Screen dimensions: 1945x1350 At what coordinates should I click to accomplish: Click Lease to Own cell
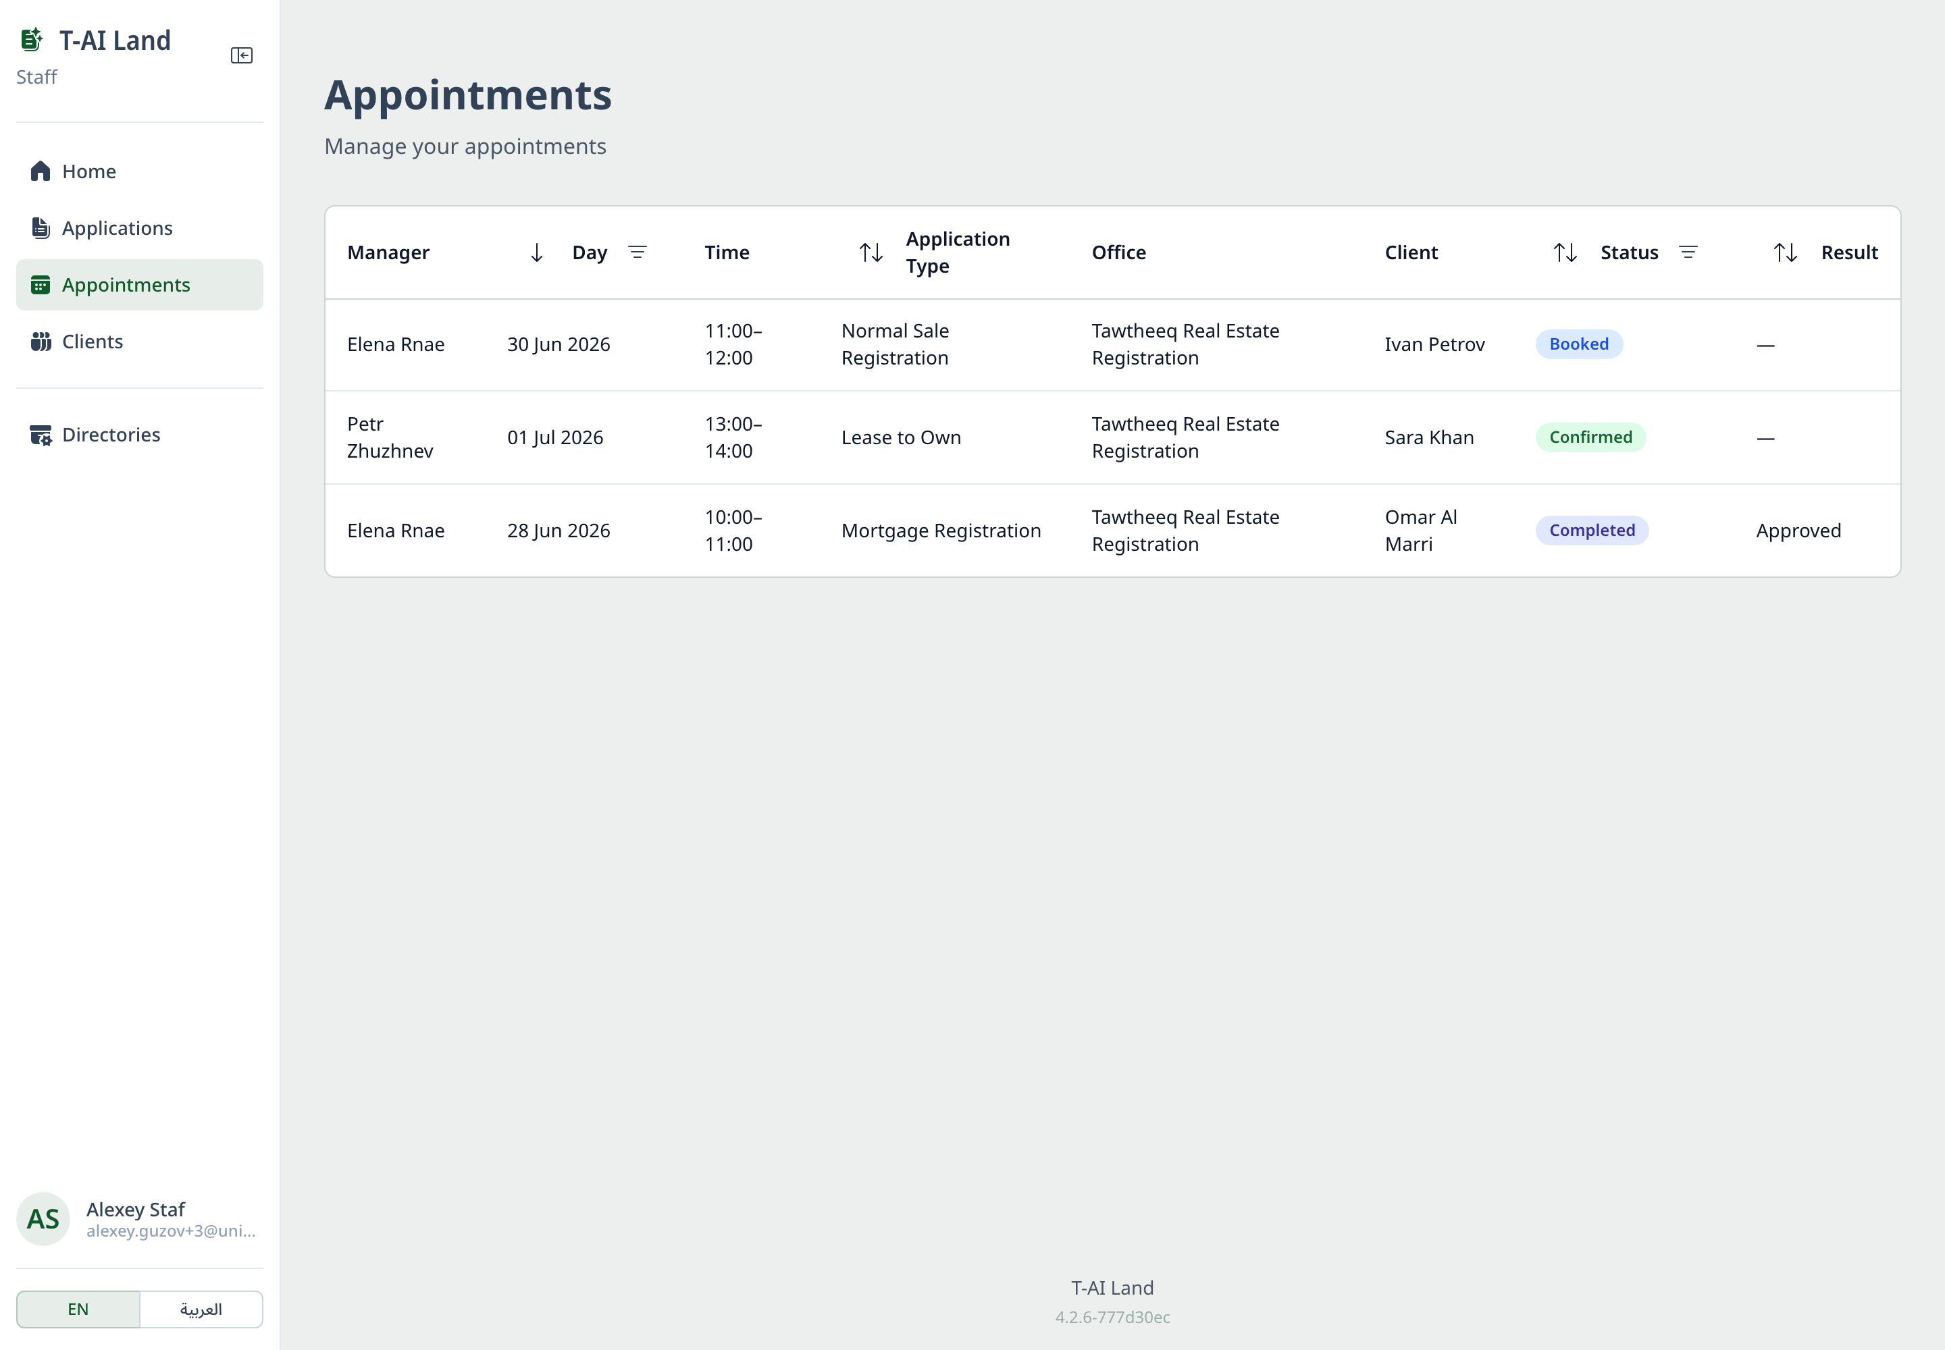(902, 437)
